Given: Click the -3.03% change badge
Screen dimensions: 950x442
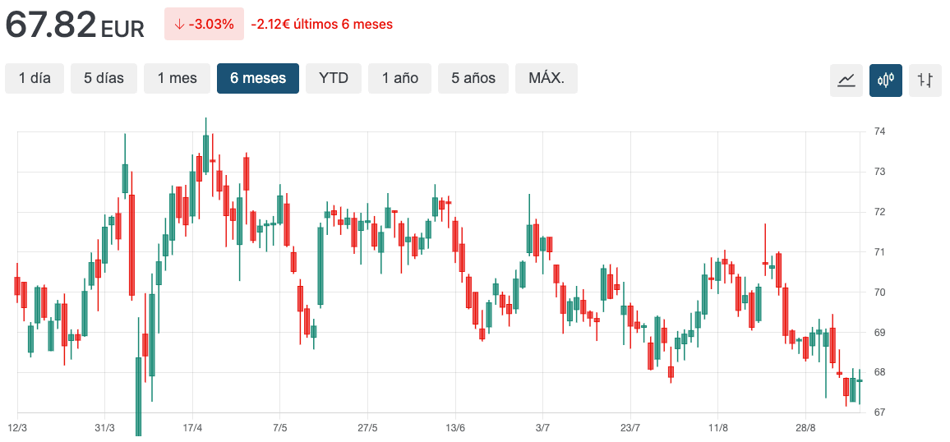Looking at the screenshot, I should (205, 24).
